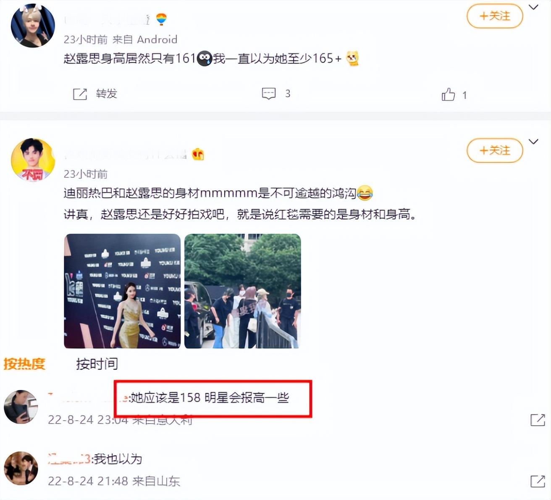Open the avatar of the 23:04 commenter
Viewport: 551px width, 500px height.
(x=21, y=407)
